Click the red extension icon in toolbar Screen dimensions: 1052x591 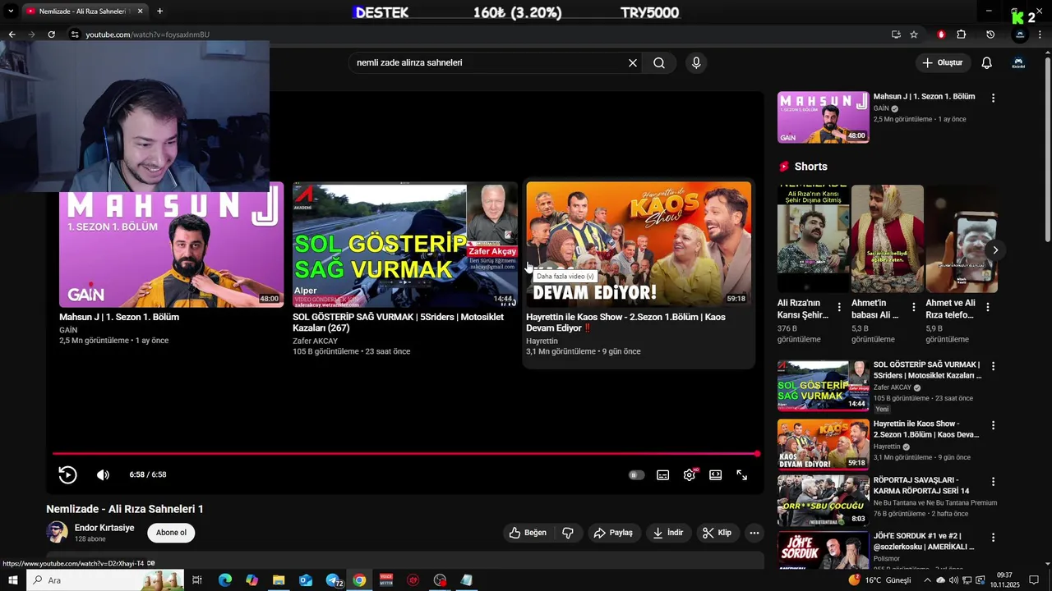click(x=941, y=34)
